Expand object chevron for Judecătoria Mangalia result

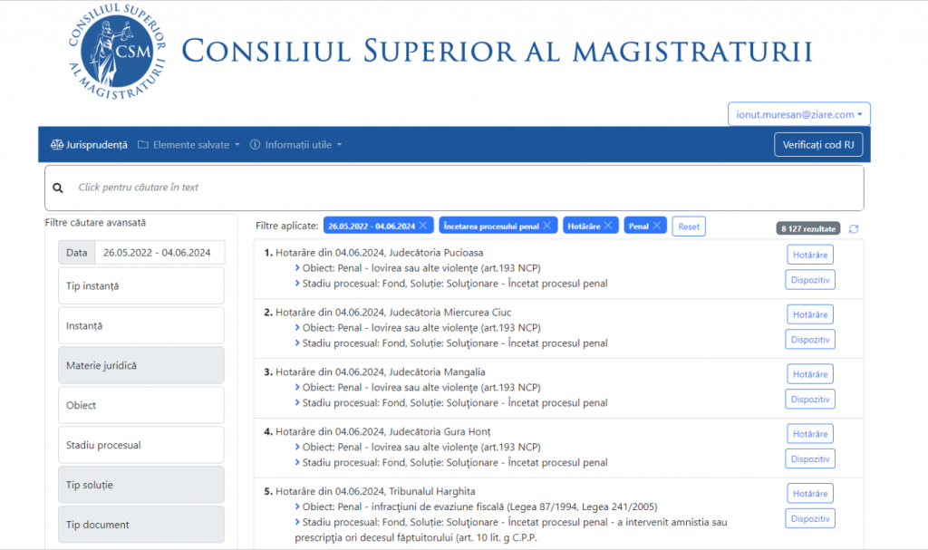click(x=297, y=388)
